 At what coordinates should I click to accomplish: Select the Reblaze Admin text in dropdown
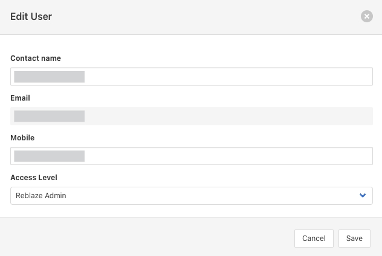41,196
